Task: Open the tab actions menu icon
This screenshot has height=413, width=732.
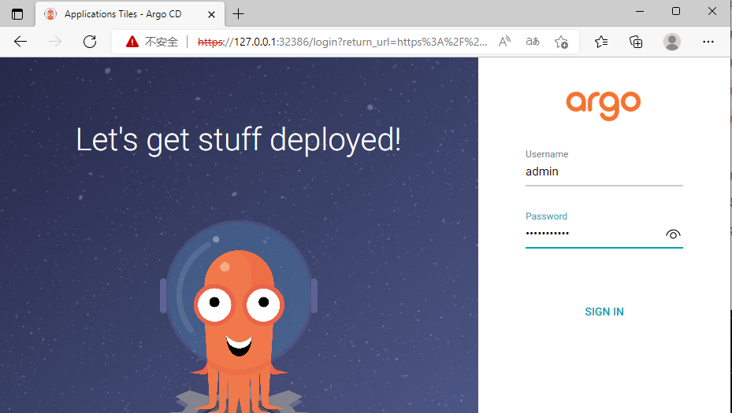Action: click(17, 14)
